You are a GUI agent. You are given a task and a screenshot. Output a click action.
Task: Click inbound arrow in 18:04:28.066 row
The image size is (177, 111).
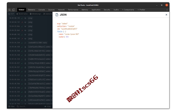pos(22,26)
